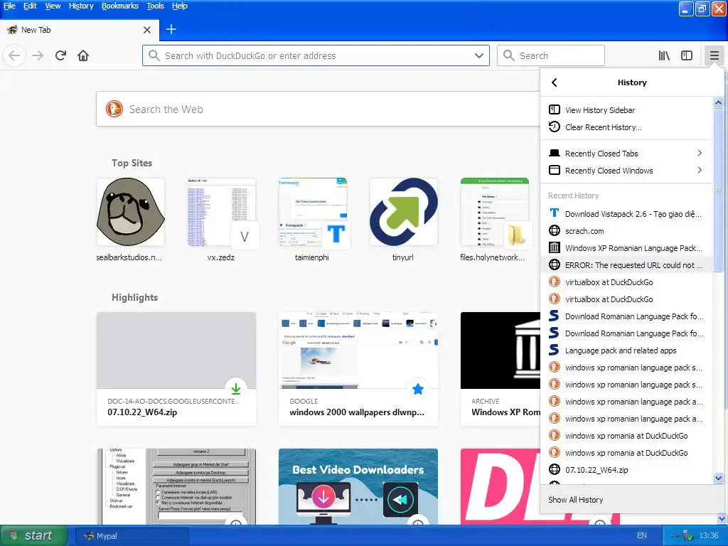Open the Help menu

point(180,6)
